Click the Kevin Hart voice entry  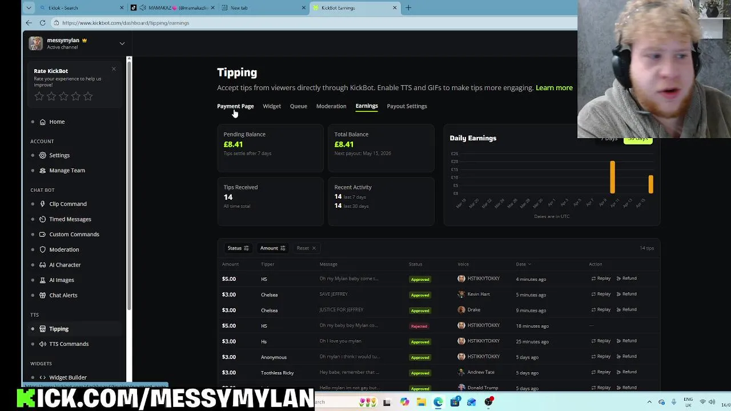(x=474, y=294)
